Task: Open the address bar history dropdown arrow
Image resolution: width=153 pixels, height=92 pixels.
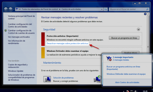Action: tap(102, 9)
